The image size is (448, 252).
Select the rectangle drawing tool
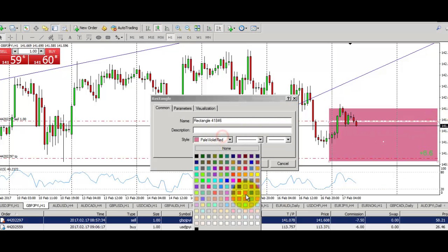point(108,37)
